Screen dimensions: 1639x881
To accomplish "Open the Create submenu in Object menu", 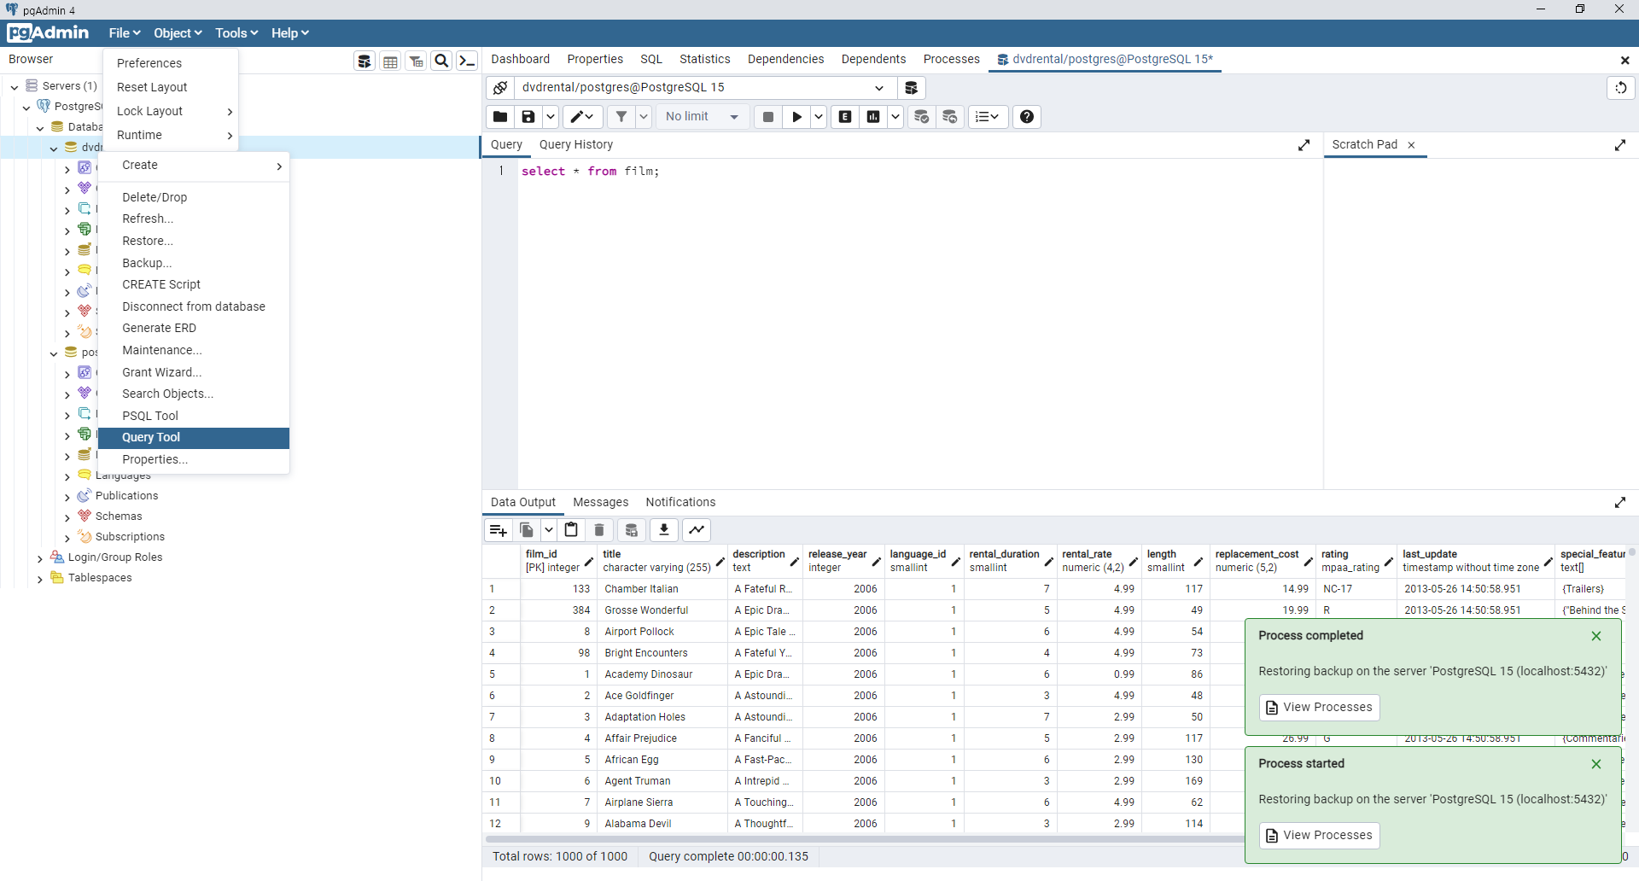I will pyautogui.click(x=194, y=166).
